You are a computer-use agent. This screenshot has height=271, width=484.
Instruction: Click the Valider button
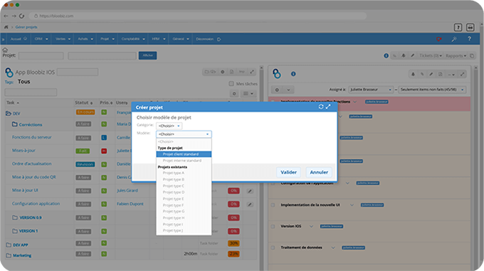pyautogui.click(x=288, y=172)
